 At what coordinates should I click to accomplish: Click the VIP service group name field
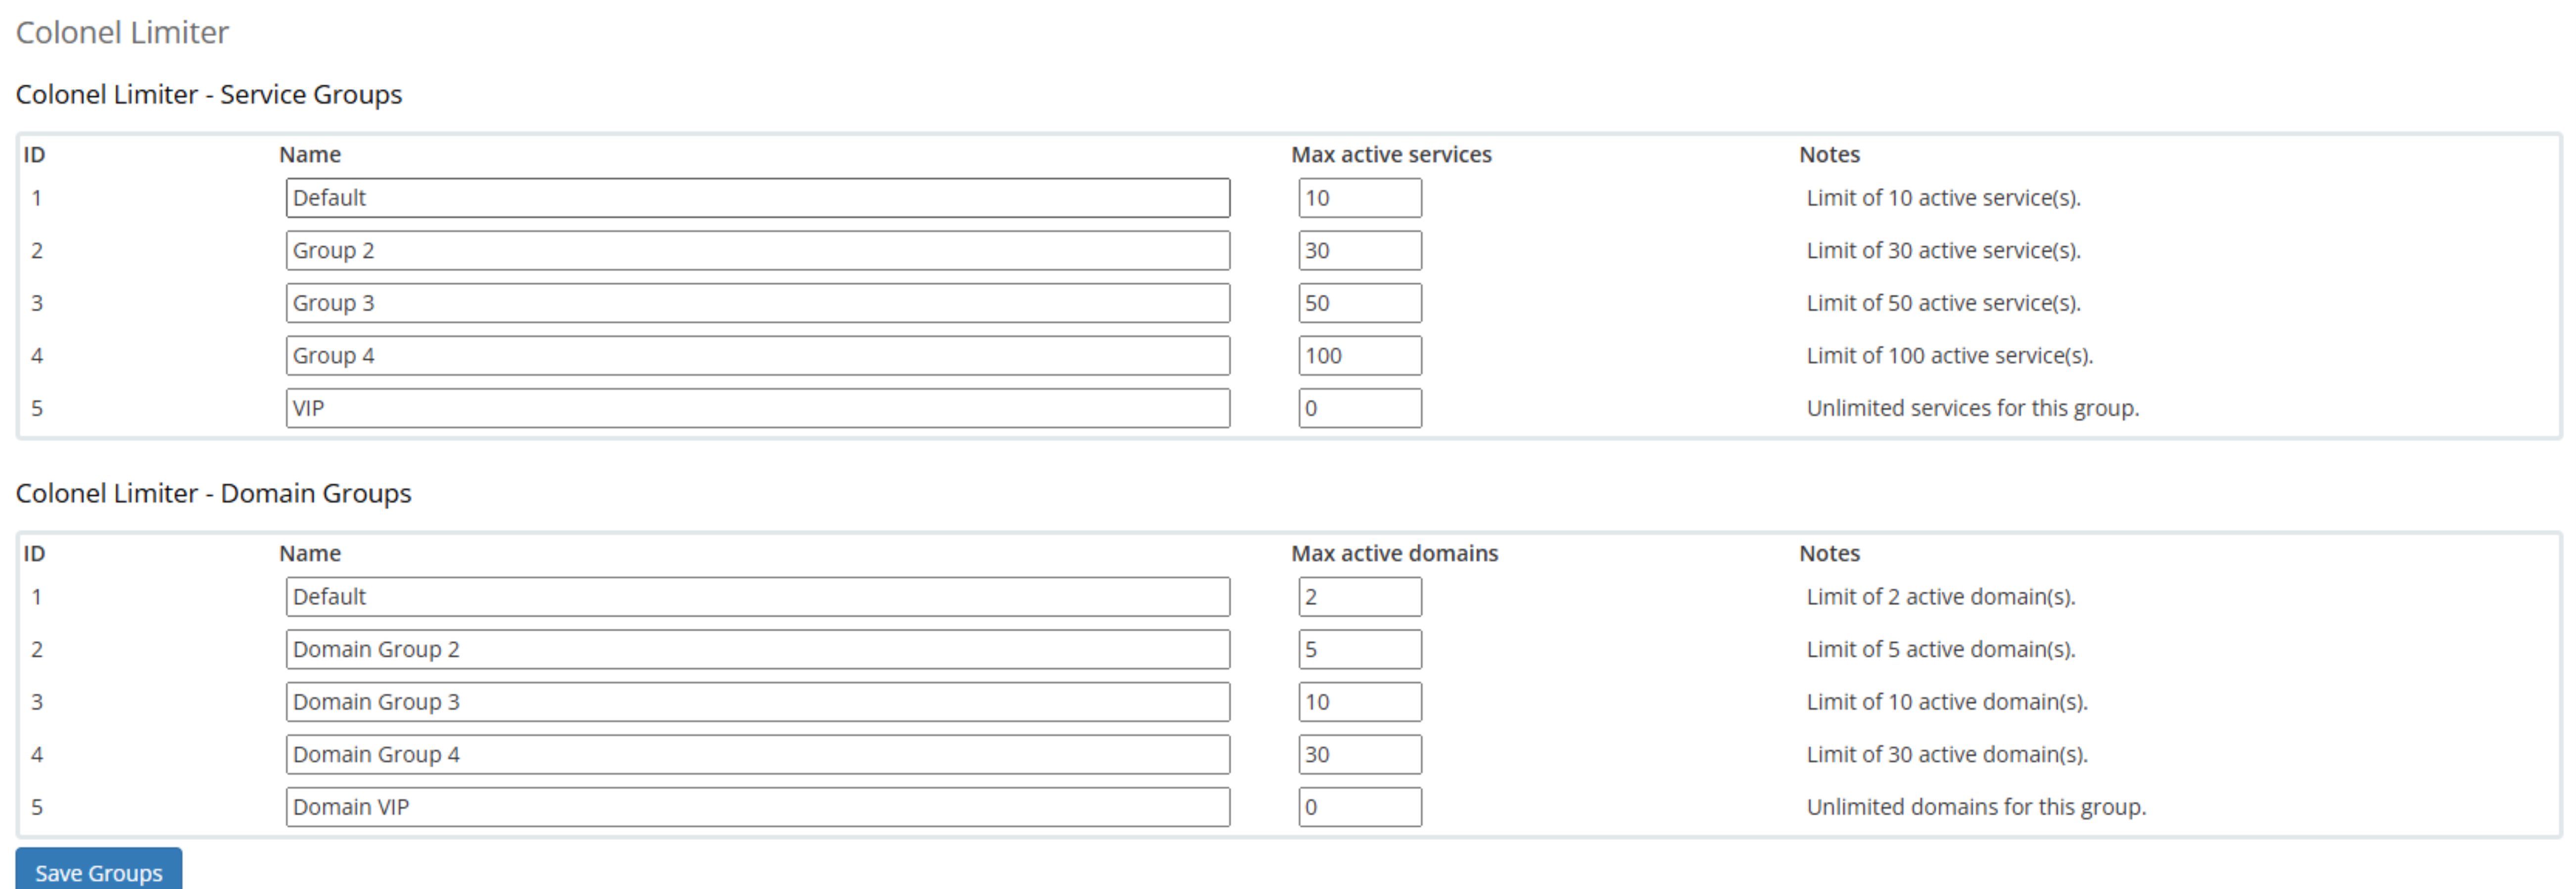[x=757, y=408]
